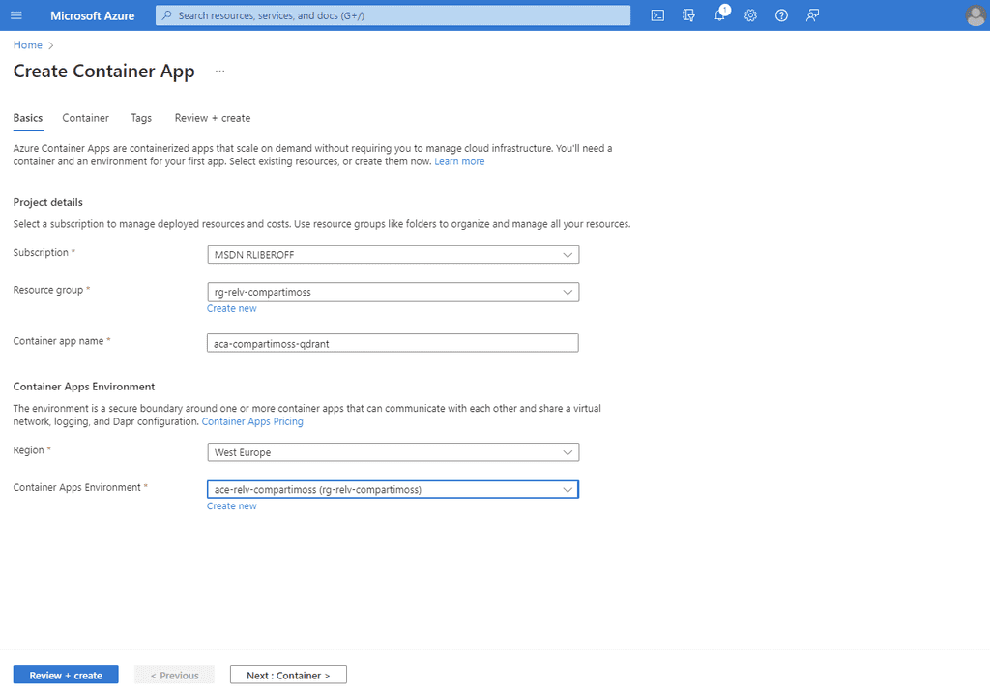Expand the Resource group dropdown
The width and height of the screenshot is (990, 692).
pyautogui.click(x=393, y=292)
